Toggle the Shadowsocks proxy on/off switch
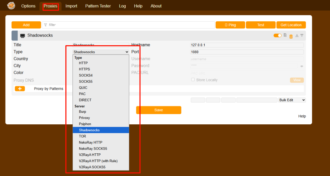Viewport: 330px width, 176px height. point(277,36)
